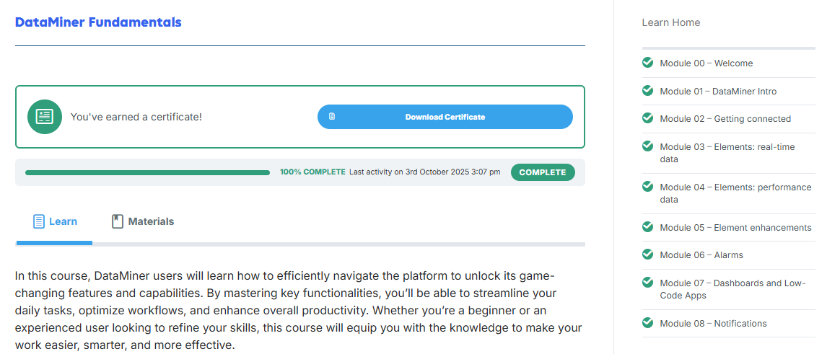Click the green course progress bar
Image resolution: width=840 pixels, height=354 pixels.
(147, 173)
